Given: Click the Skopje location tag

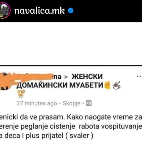Looking at the screenshot, I should 72,104.
